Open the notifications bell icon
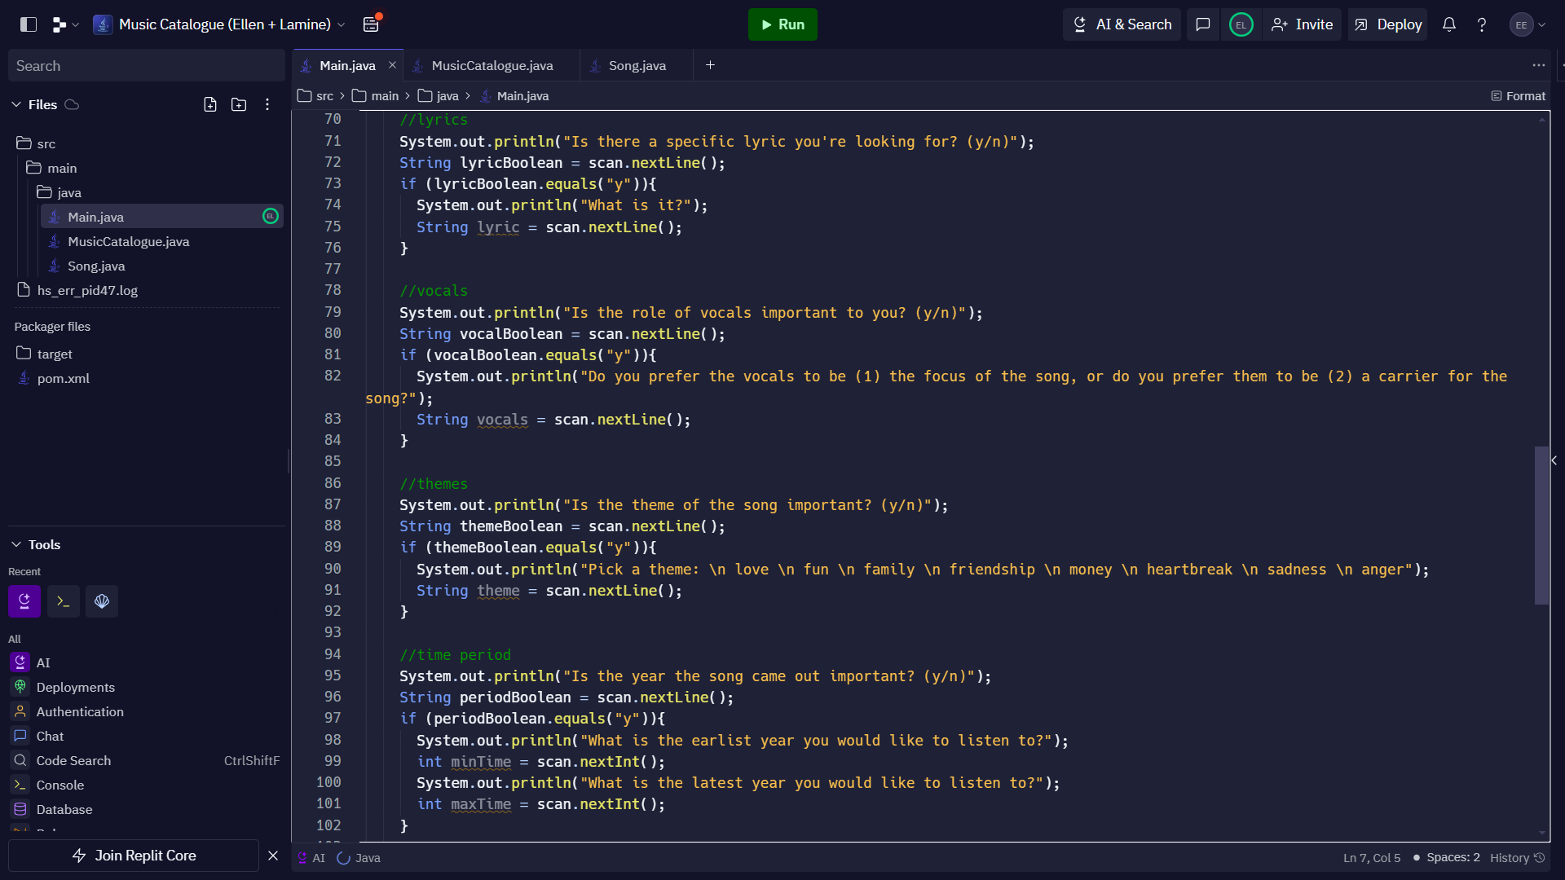The width and height of the screenshot is (1565, 880). [x=1449, y=24]
